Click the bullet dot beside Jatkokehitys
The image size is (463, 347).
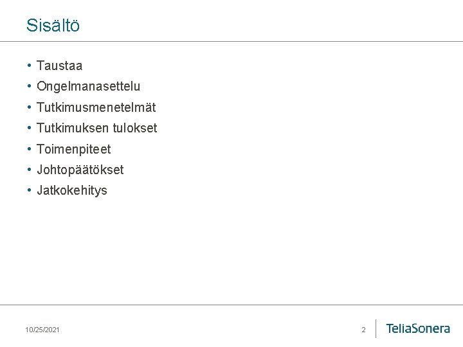29,190
